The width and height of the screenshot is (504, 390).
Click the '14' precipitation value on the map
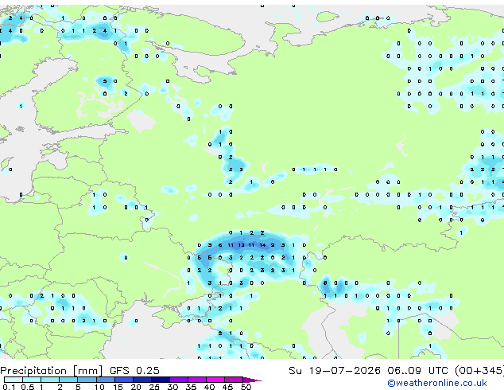pyautogui.click(x=262, y=245)
